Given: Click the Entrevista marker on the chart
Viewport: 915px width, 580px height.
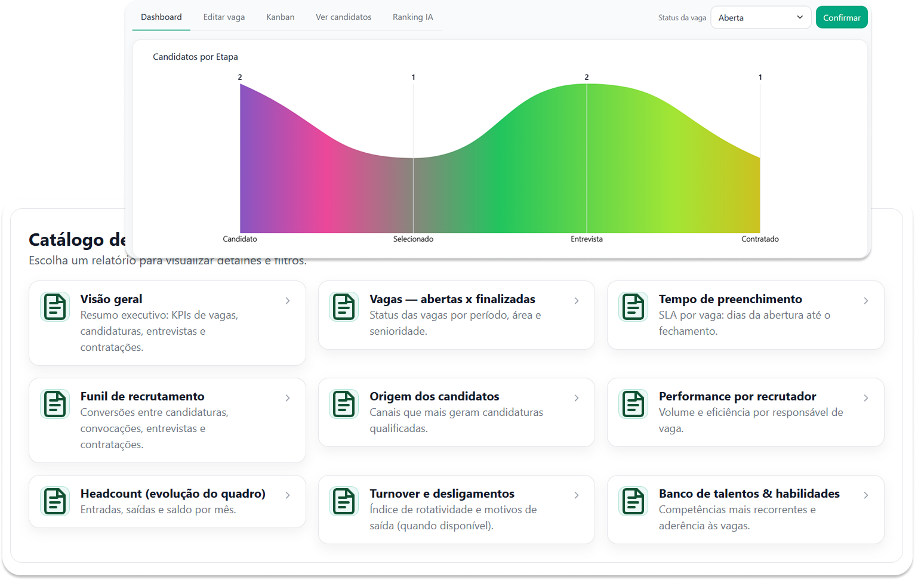Looking at the screenshot, I should click(586, 158).
